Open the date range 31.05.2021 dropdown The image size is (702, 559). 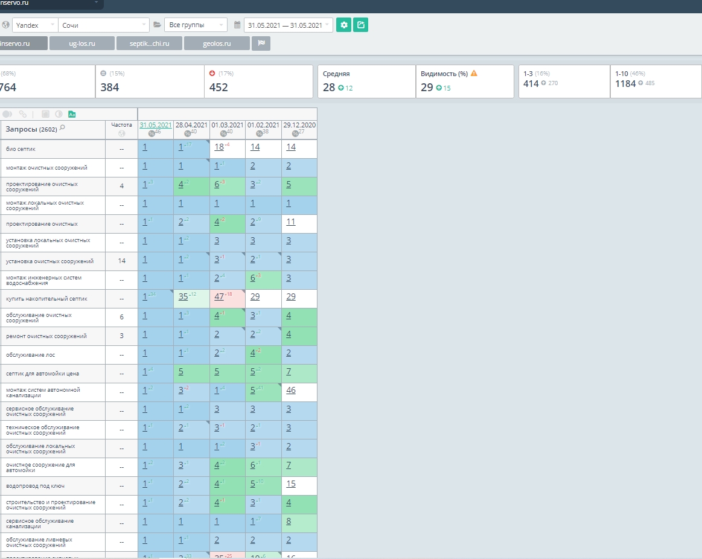(x=289, y=25)
